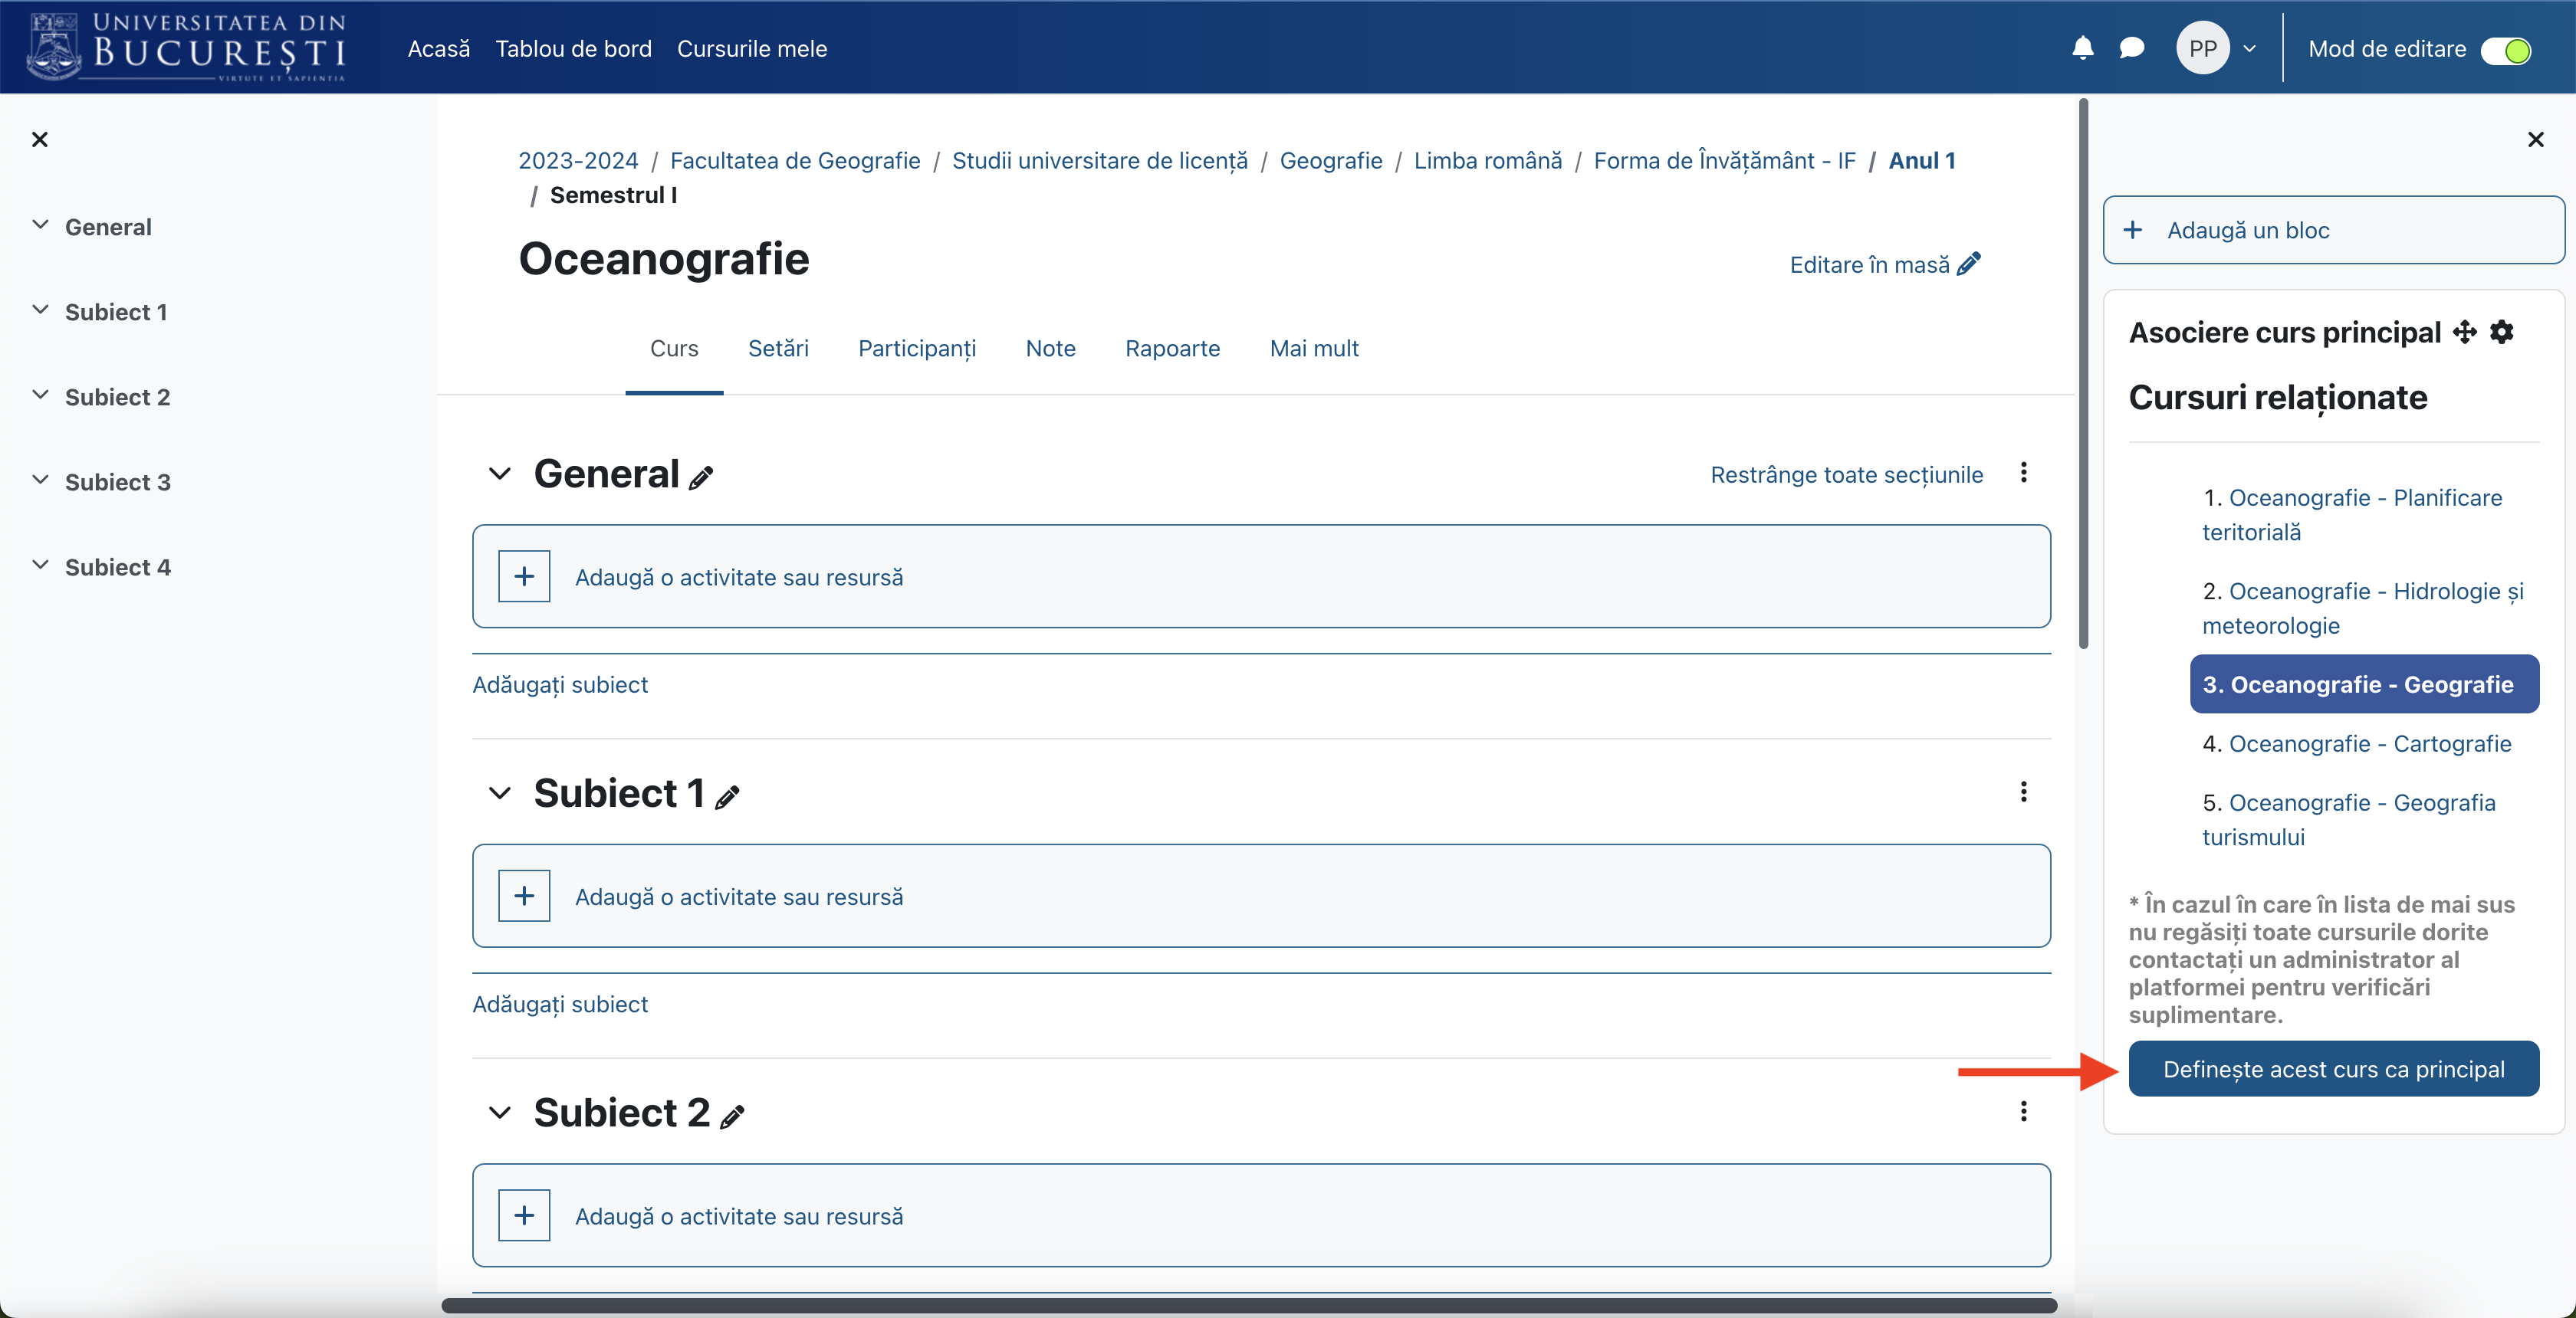This screenshot has width=2576, height=1318.
Task: Open the user menu dropdown arrow
Action: [2249, 48]
